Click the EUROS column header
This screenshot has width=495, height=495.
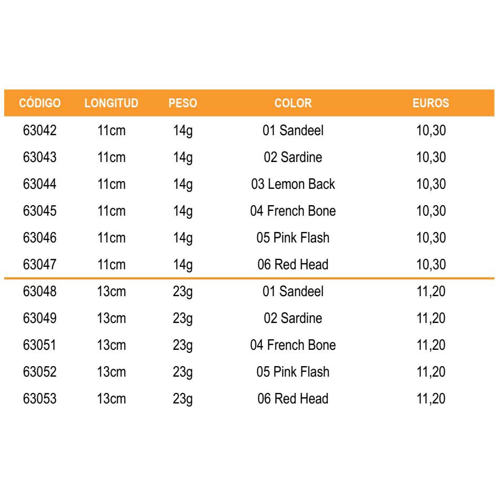coord(431,103)
